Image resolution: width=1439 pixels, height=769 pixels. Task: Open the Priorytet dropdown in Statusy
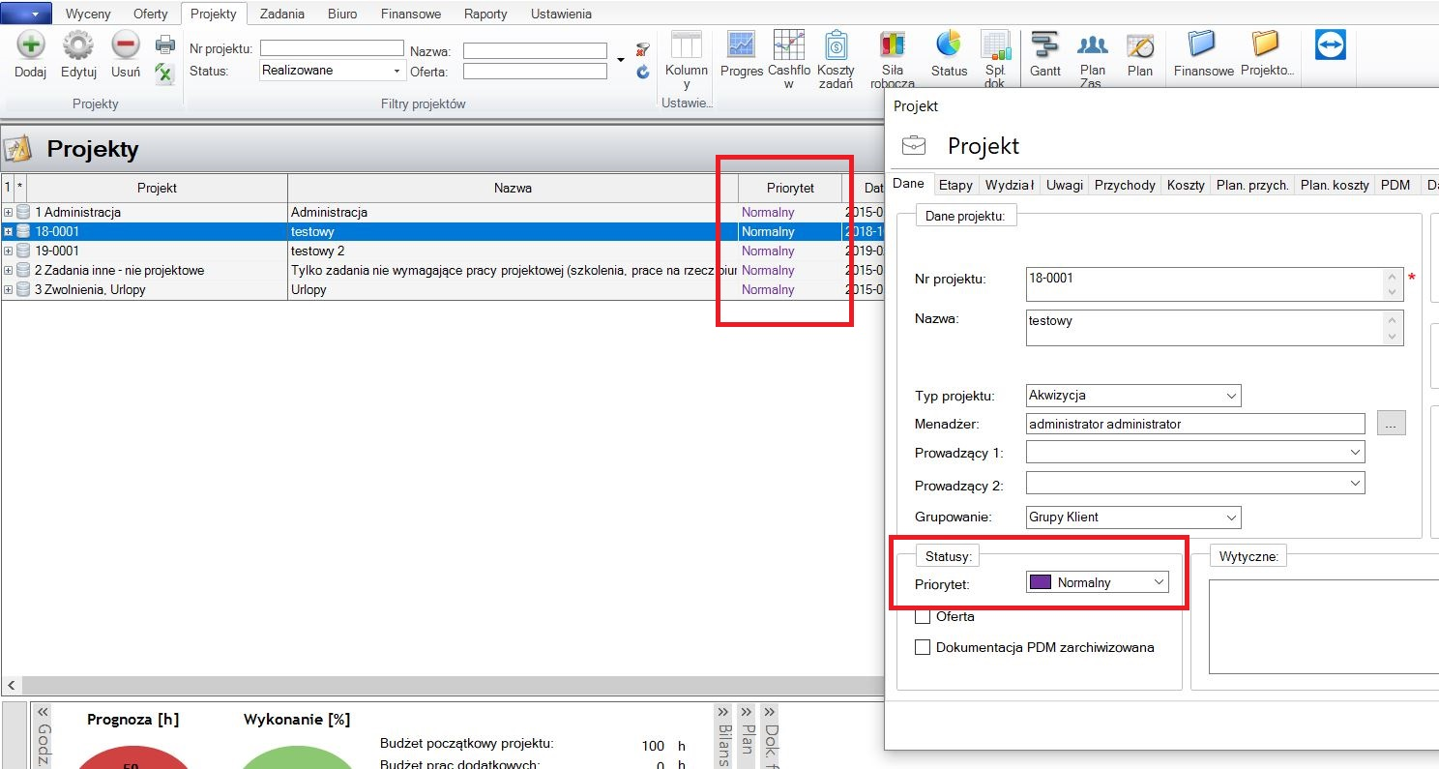click(1159, 582)
